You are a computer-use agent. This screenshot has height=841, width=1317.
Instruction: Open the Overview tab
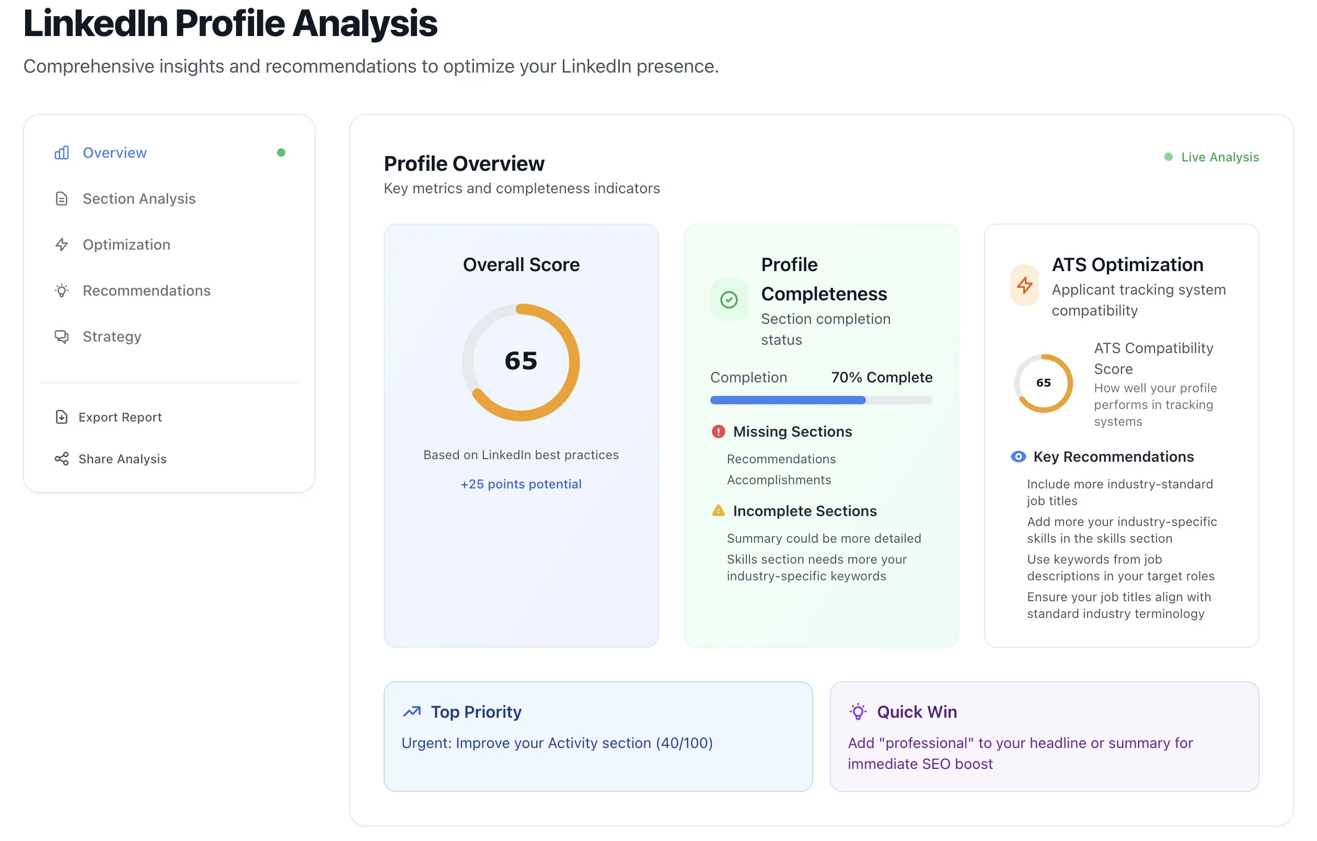click(169, 153)
